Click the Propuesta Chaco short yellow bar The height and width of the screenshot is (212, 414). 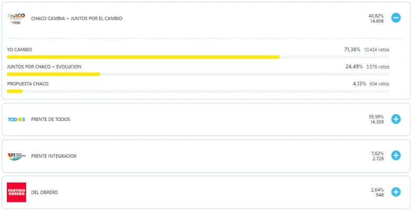(15, 91)
